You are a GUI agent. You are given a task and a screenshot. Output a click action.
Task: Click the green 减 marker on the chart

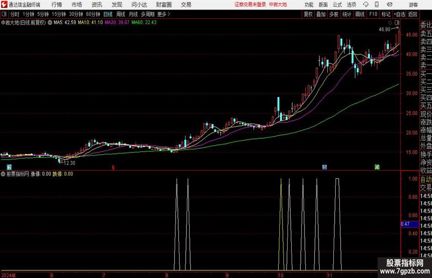(x=377, y=167)
